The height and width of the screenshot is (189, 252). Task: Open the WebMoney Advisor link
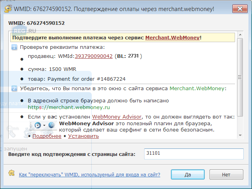click(x=117, y=117)
